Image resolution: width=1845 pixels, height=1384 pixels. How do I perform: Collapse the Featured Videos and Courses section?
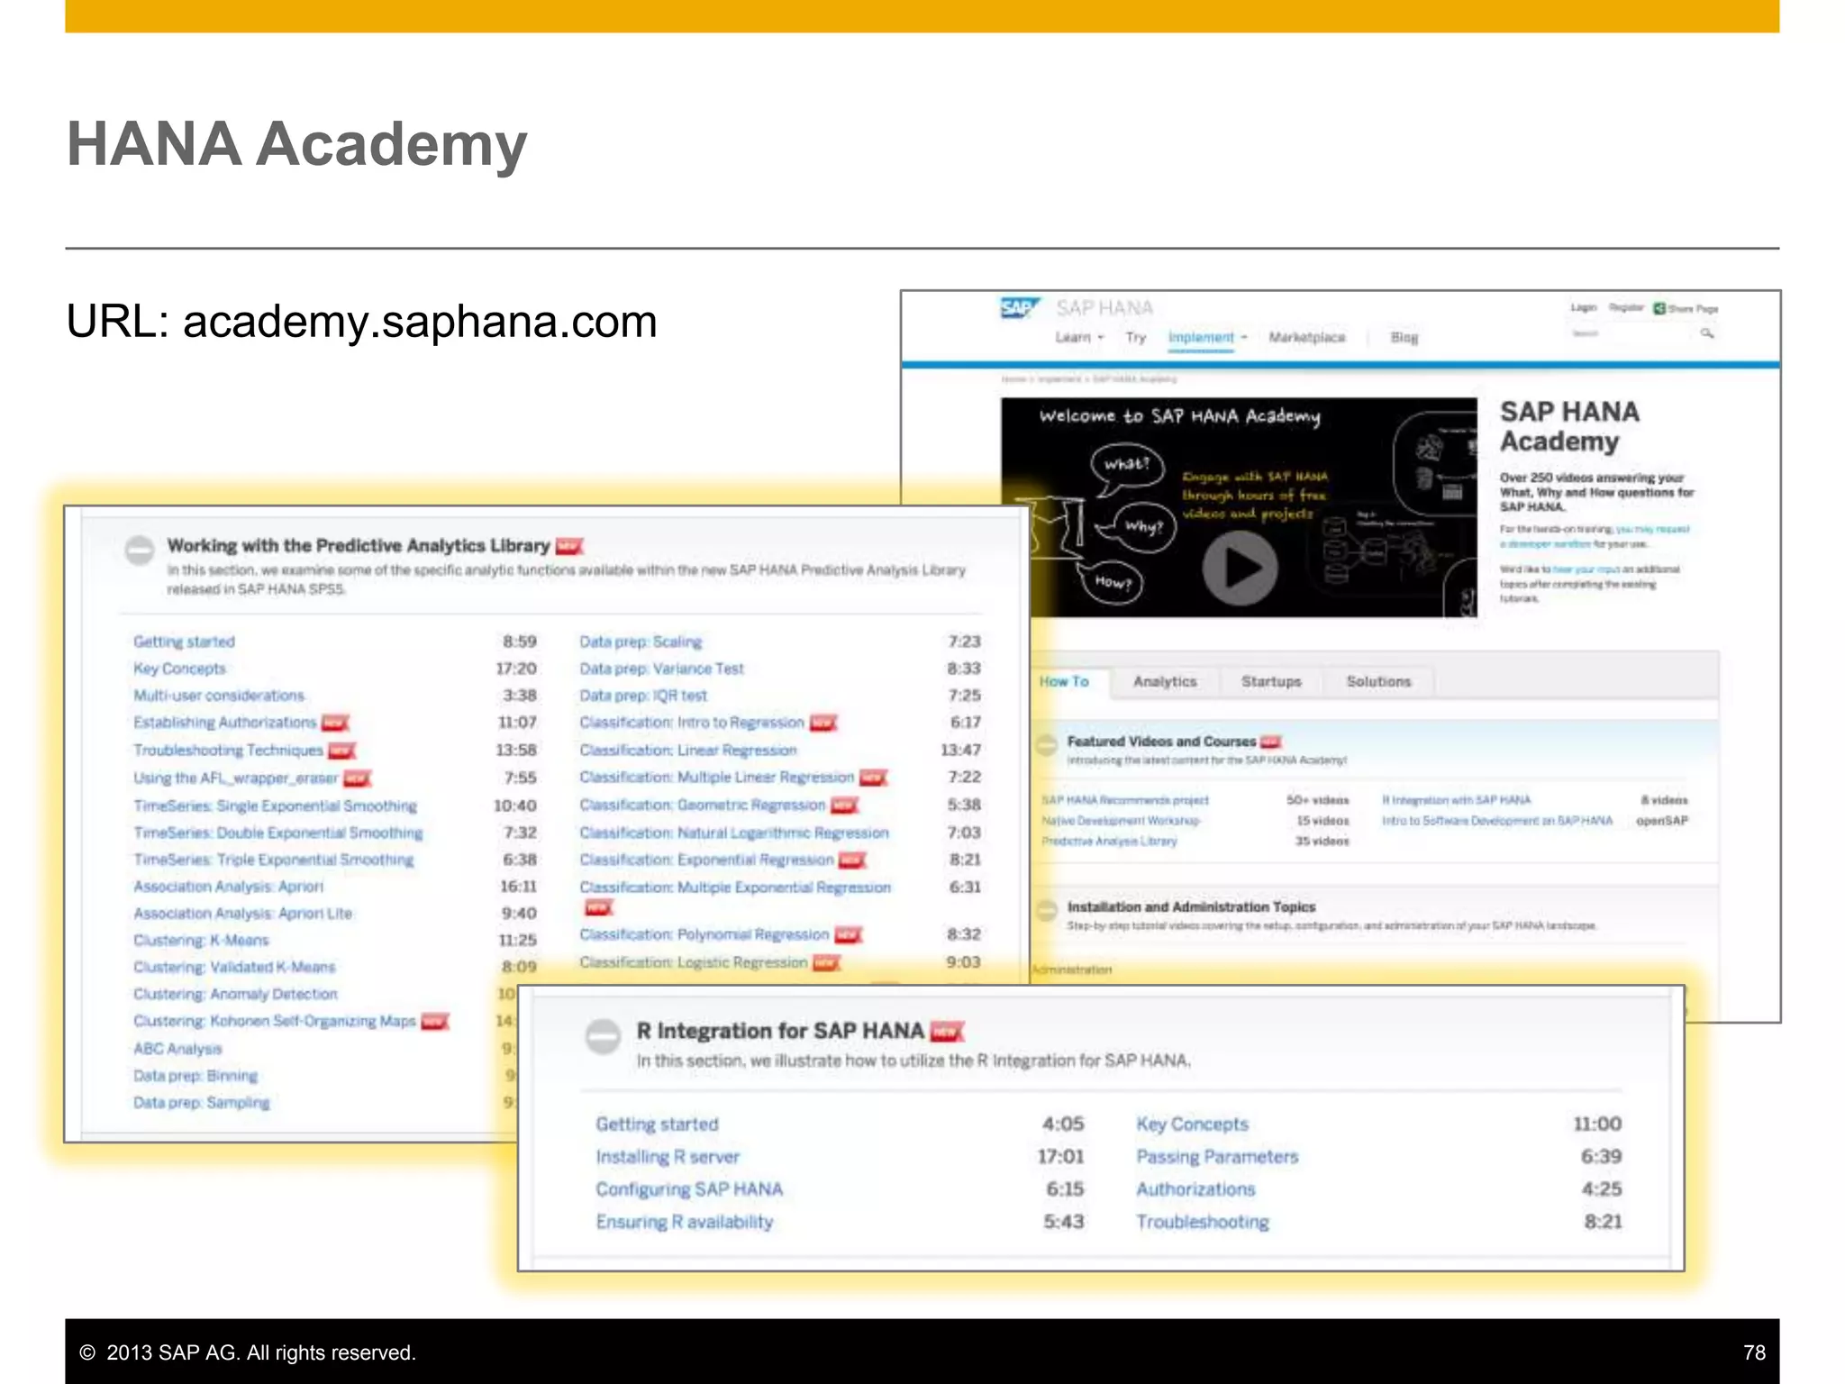pos(1046,744)
